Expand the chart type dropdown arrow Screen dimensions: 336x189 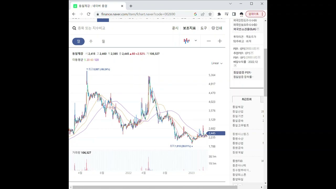click(x=196, y=41)
